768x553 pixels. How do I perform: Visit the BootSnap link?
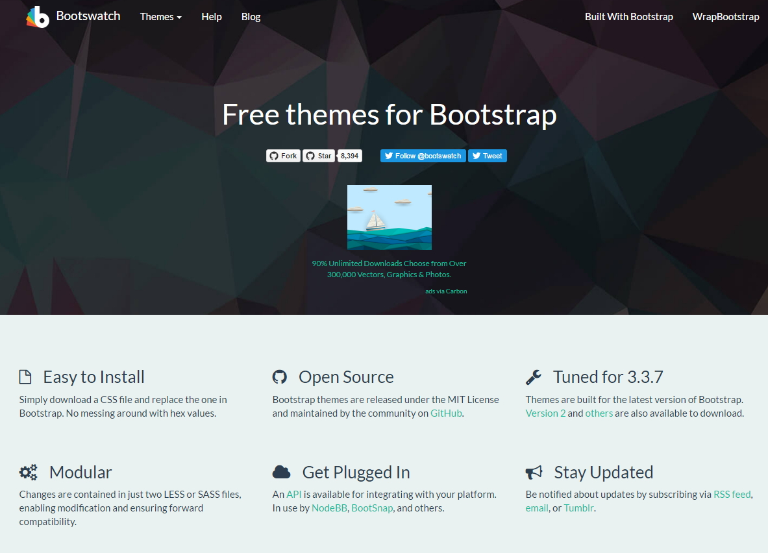(372, 508)
